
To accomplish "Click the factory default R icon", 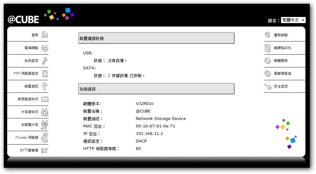I will tap(267, 74).
